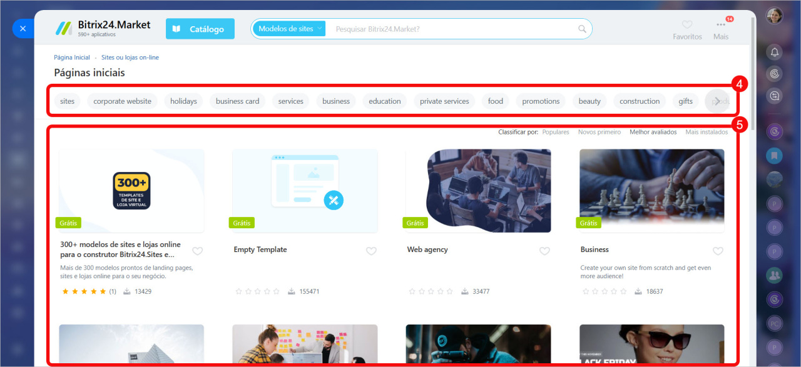Image resolution: width=801 pixels, height=367 pixels.
Task: Click the Empty Template star rating
Action: click(257, 291)
